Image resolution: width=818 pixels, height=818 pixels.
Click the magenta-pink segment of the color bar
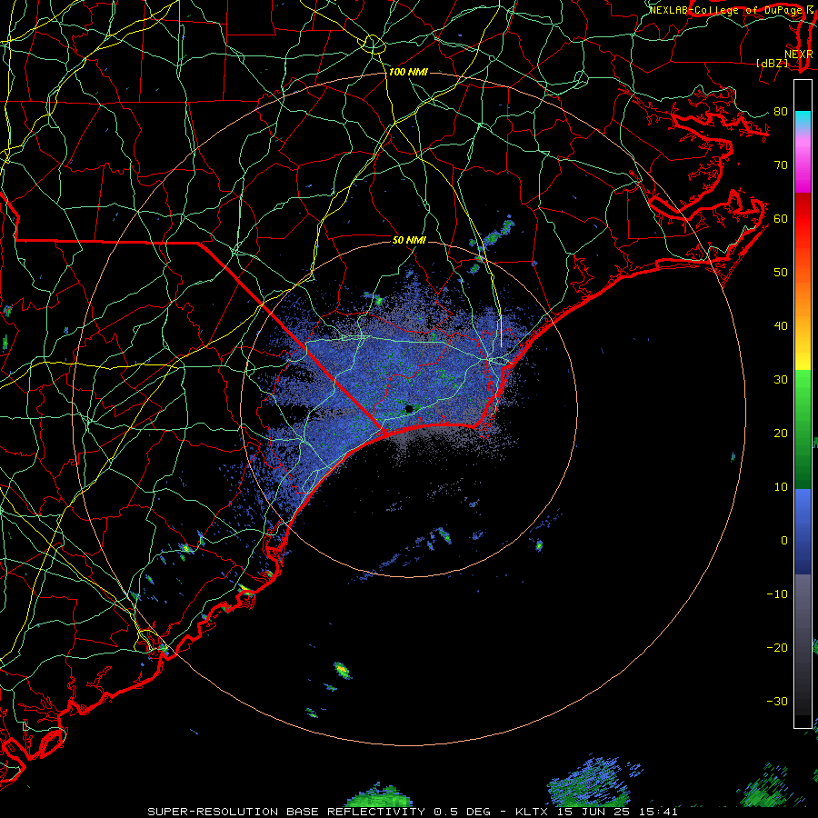[803, 162]
